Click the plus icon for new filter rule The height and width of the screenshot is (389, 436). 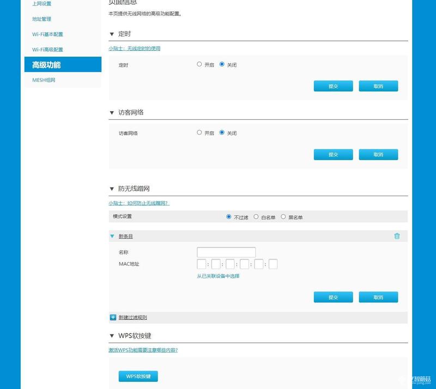tap(113, 317)
